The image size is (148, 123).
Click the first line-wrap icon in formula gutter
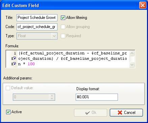click(x=14, y=58)
